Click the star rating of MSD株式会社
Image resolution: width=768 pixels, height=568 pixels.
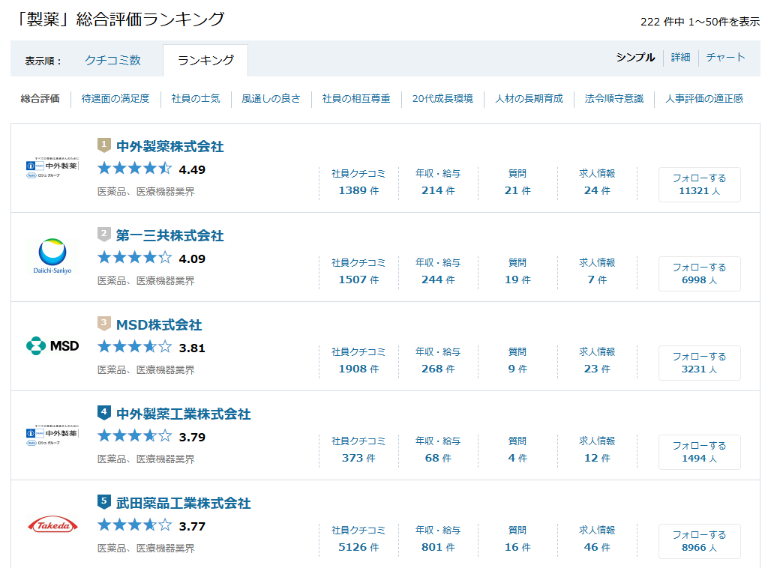coord(135,348)
